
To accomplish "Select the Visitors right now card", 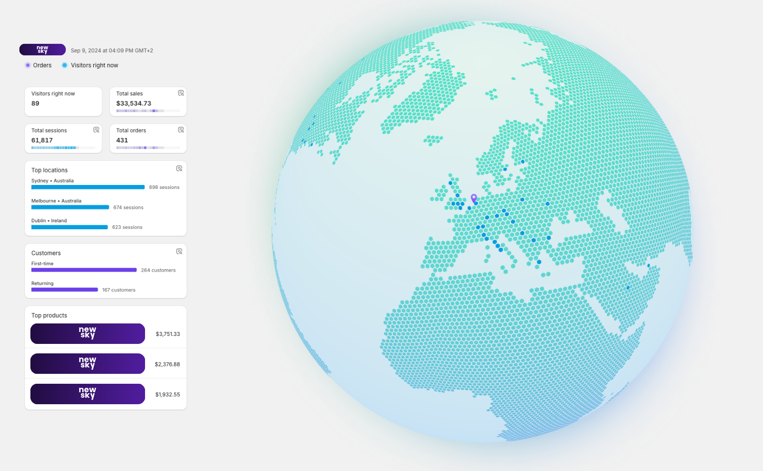I will (x=63, y=102).
